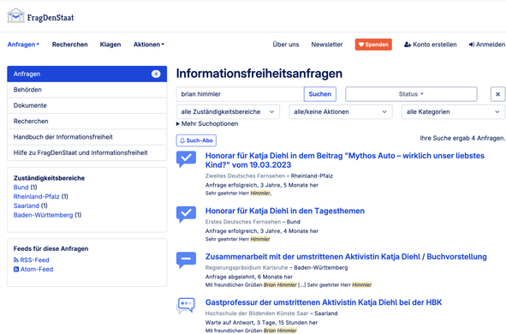Open the Status filter dropdown

(x=411, y=94)
